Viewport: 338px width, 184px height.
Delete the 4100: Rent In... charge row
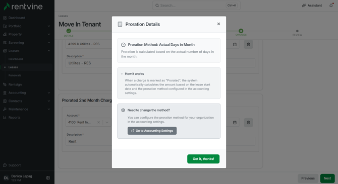248,122
